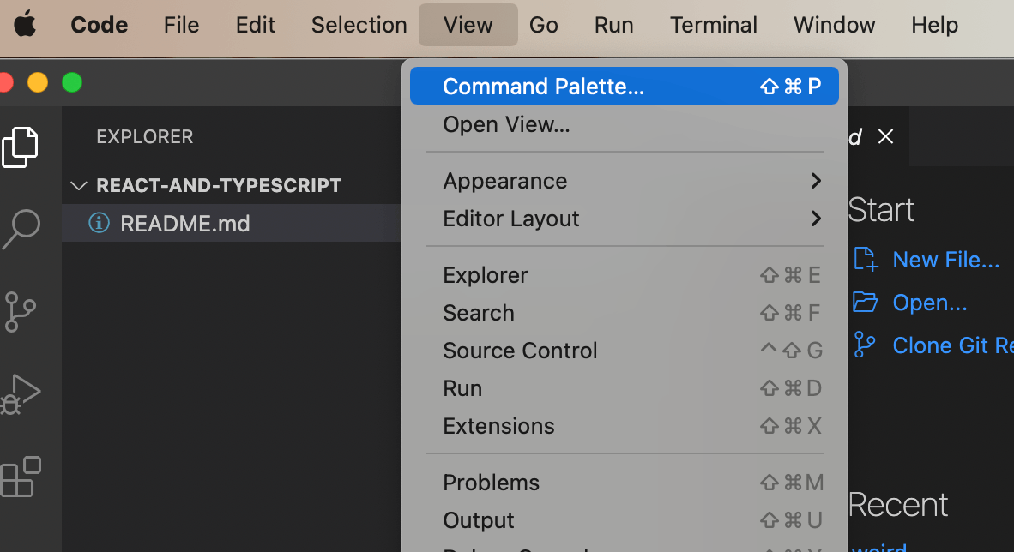
Task: Open the Window menu
Action: tap(834, 25)
